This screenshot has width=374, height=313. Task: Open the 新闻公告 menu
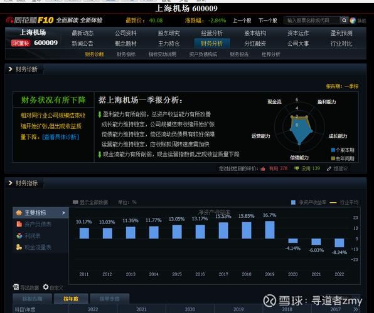(x=83, y=44)
